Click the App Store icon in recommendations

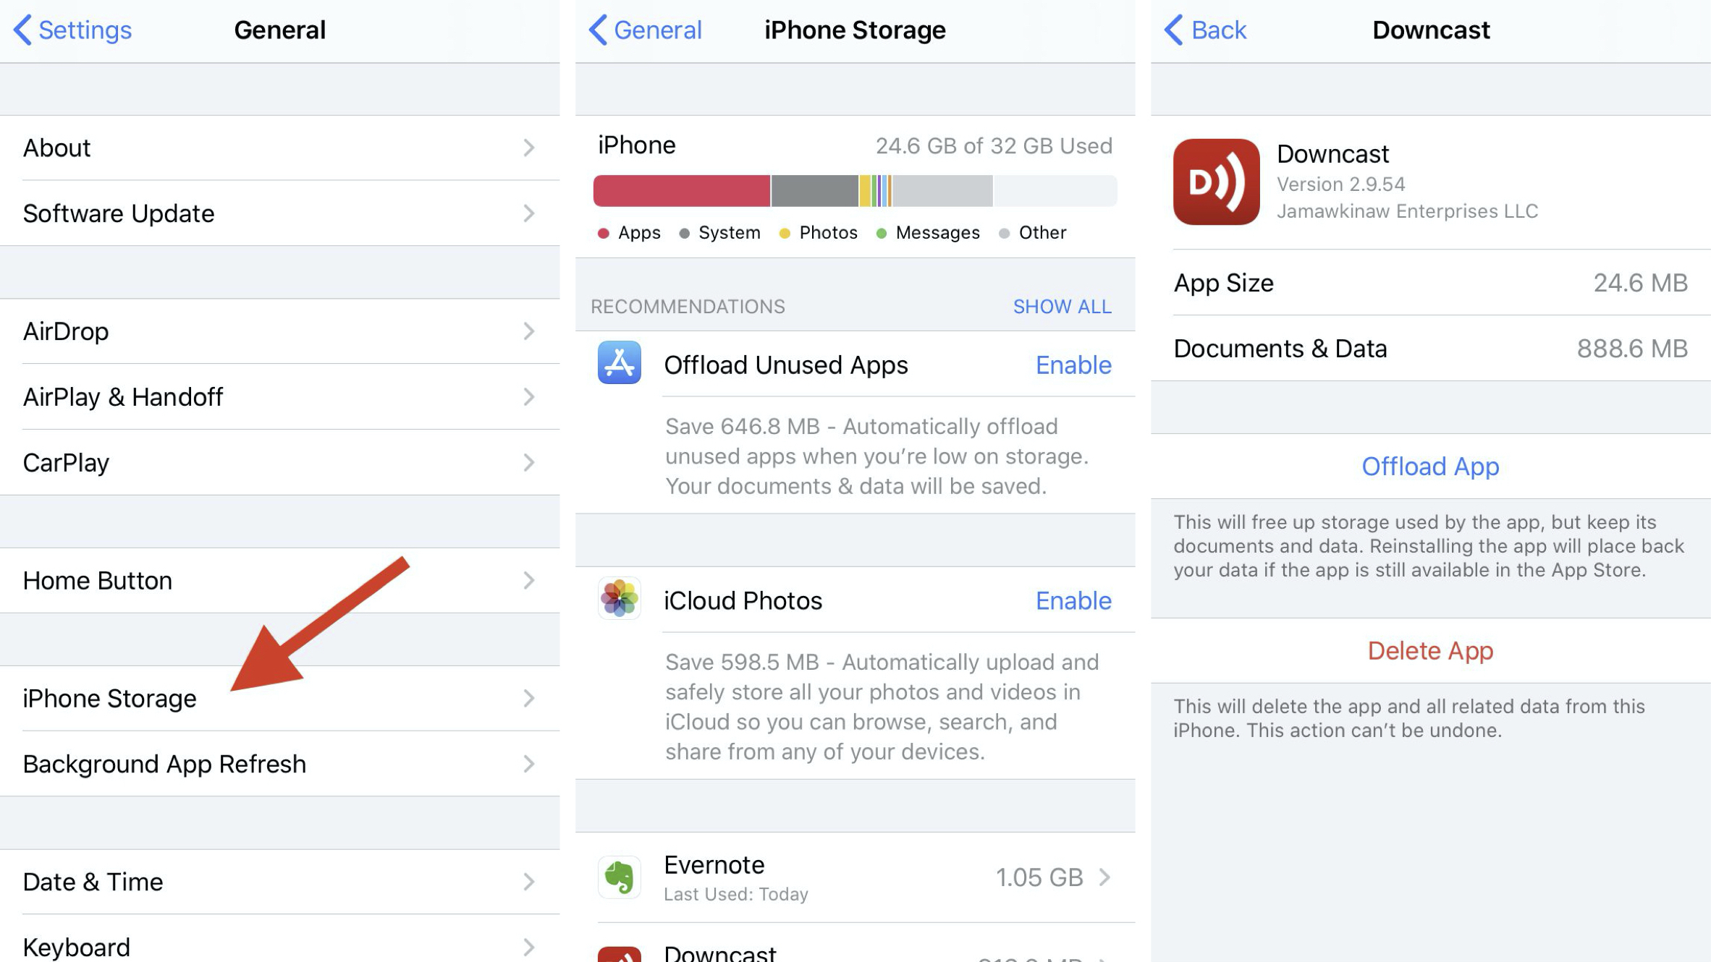620,362
